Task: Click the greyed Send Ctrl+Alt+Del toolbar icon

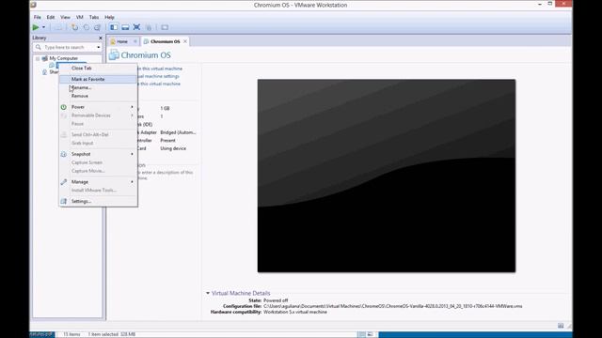Action: point(58,27)
